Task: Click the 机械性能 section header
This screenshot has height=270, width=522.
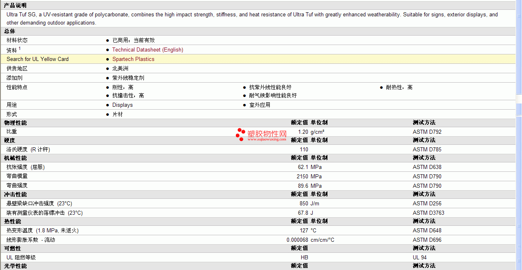Action: click(16, 158)
